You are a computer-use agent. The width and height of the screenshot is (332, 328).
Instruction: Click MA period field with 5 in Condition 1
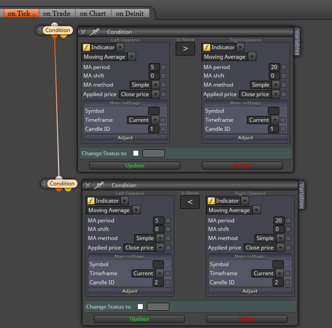(154, 67)
